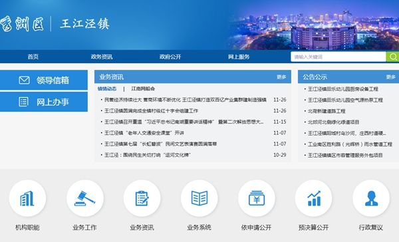
Task: Open notice 工业南区胜利路雨水管道工程
Action: click(350, 144)
